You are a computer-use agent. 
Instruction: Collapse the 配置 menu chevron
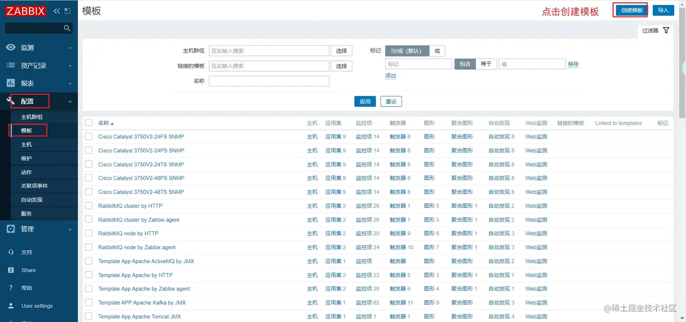pos(70,102)
